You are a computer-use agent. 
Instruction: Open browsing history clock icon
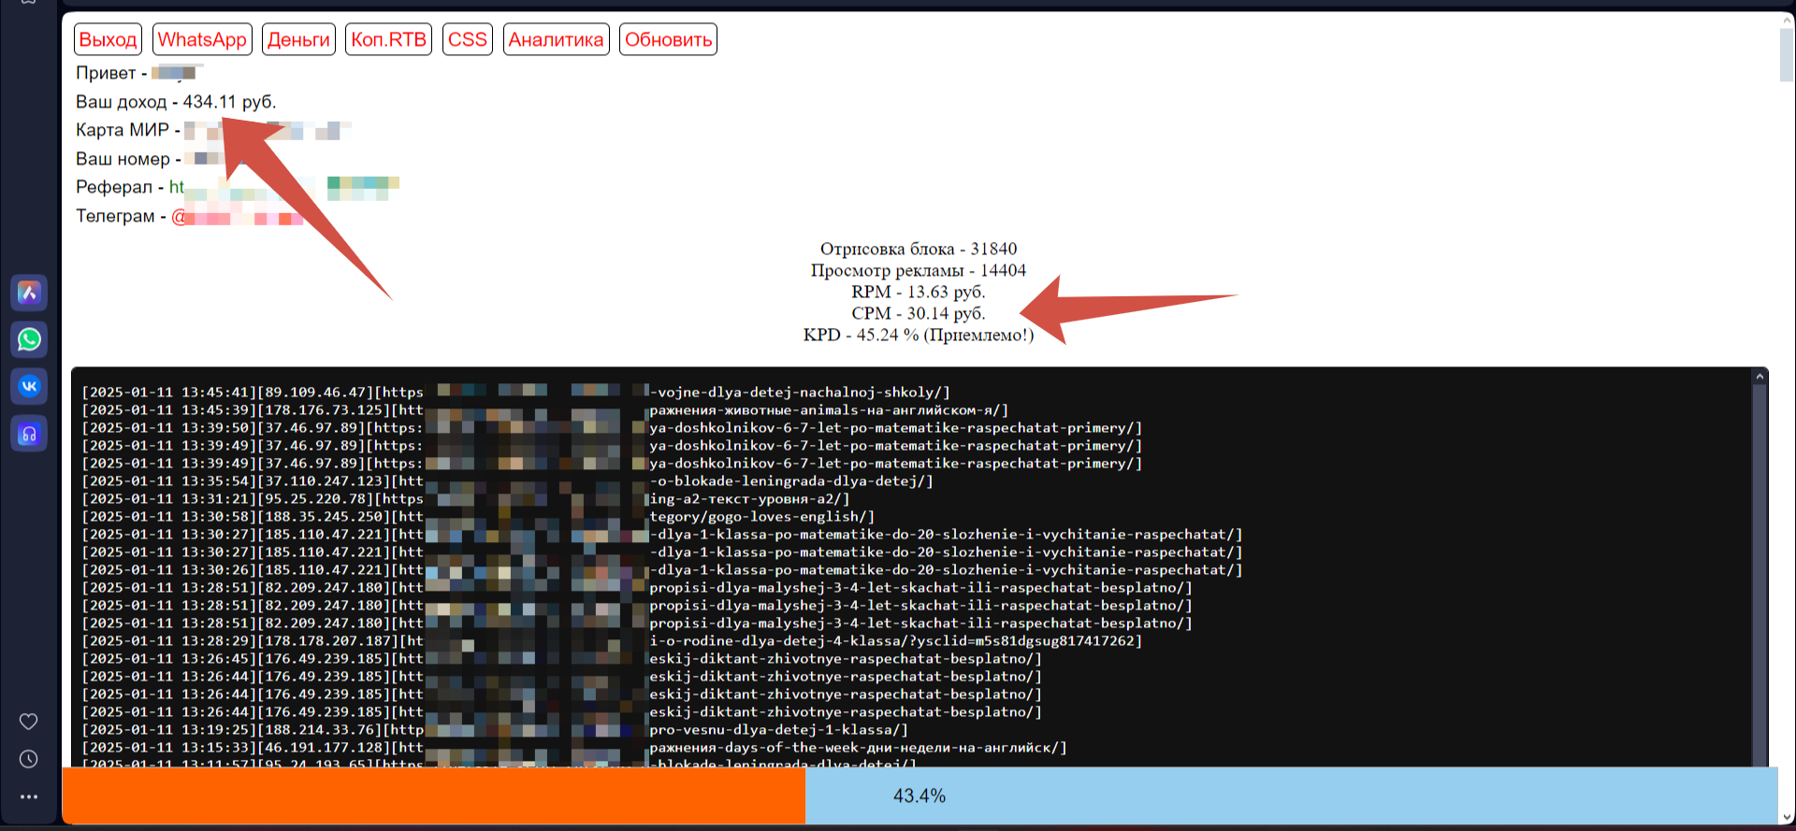(x=29, y=759)
